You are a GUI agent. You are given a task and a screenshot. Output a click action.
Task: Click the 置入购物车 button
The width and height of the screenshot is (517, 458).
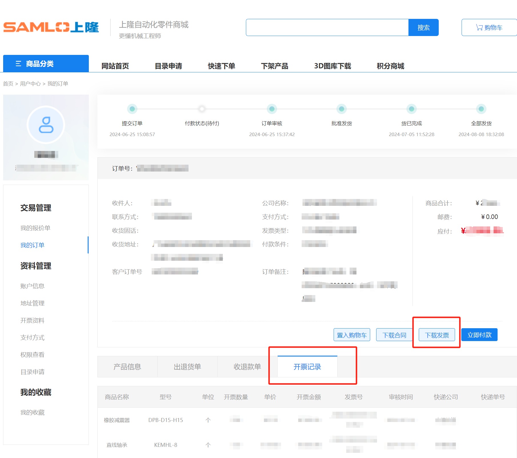(x=352, y=335)
